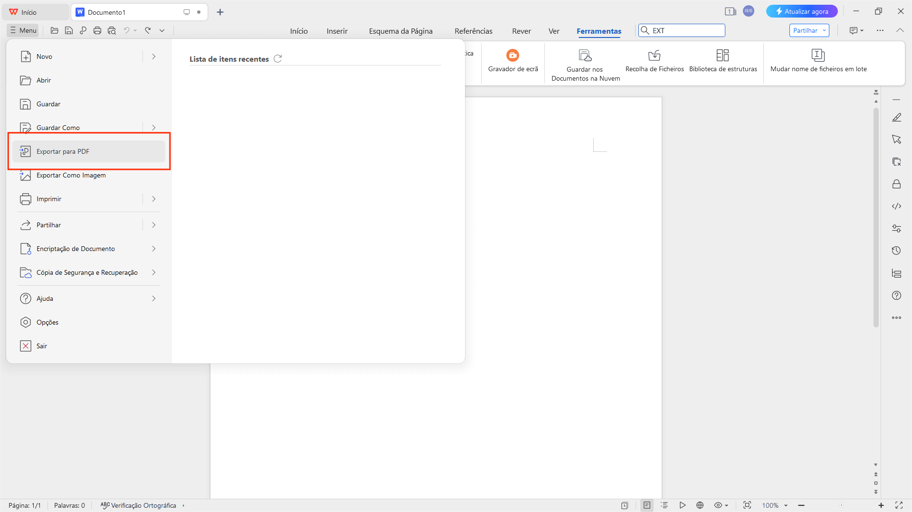Open the Esquema da Página tab
The image size is (912, 512).
pyautogui.click(x=400, y=31)
